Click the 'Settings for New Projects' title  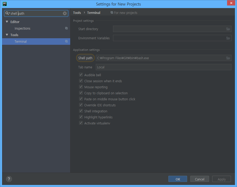click(x=118, y=4)
